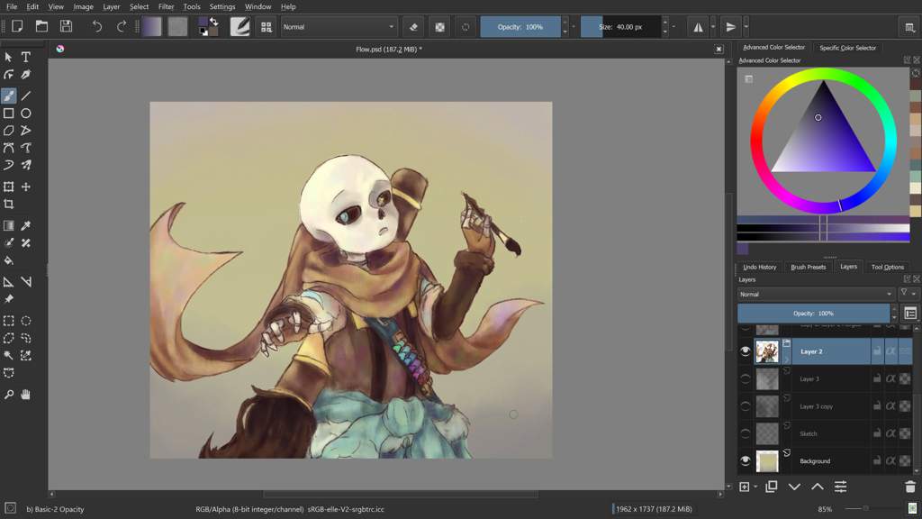The width and height of the screenshot is (922, 519).
Task: Open brush blending mode dropdown
Action: click(339, 27)
